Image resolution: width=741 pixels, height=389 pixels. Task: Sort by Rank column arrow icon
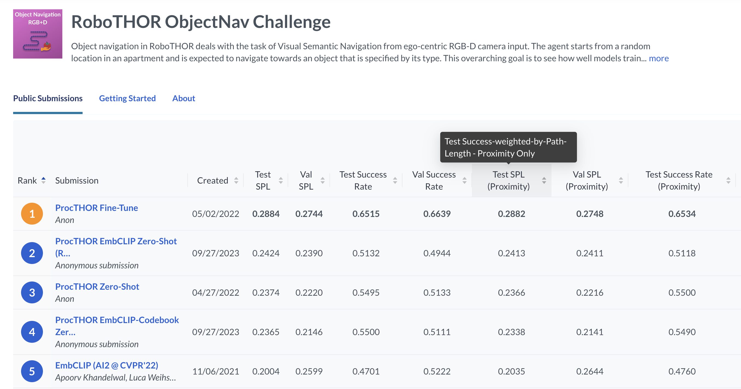point(43,180)
